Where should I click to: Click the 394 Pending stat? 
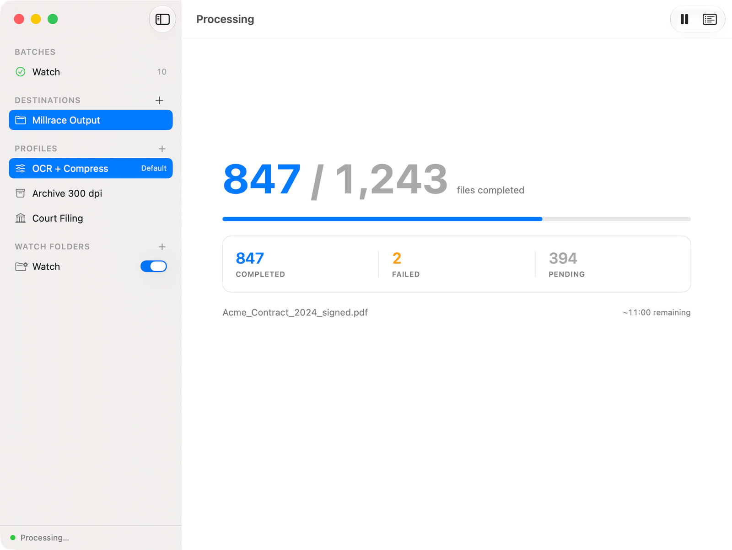coord(566,264)
